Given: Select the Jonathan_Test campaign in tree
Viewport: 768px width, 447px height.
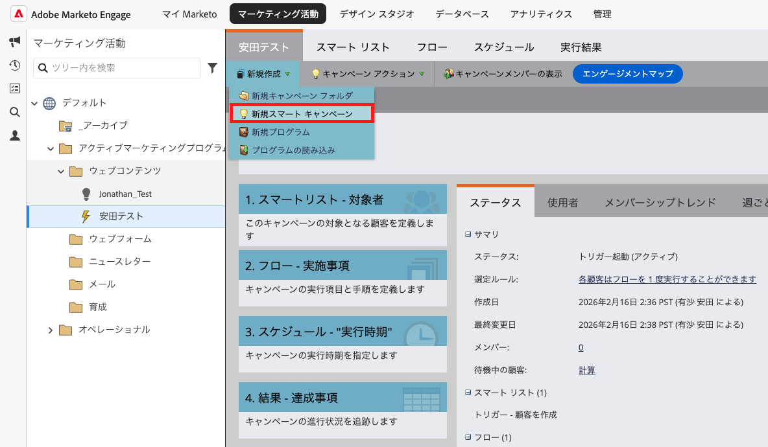Looking at the screenshot, I should tap(125, 194).
